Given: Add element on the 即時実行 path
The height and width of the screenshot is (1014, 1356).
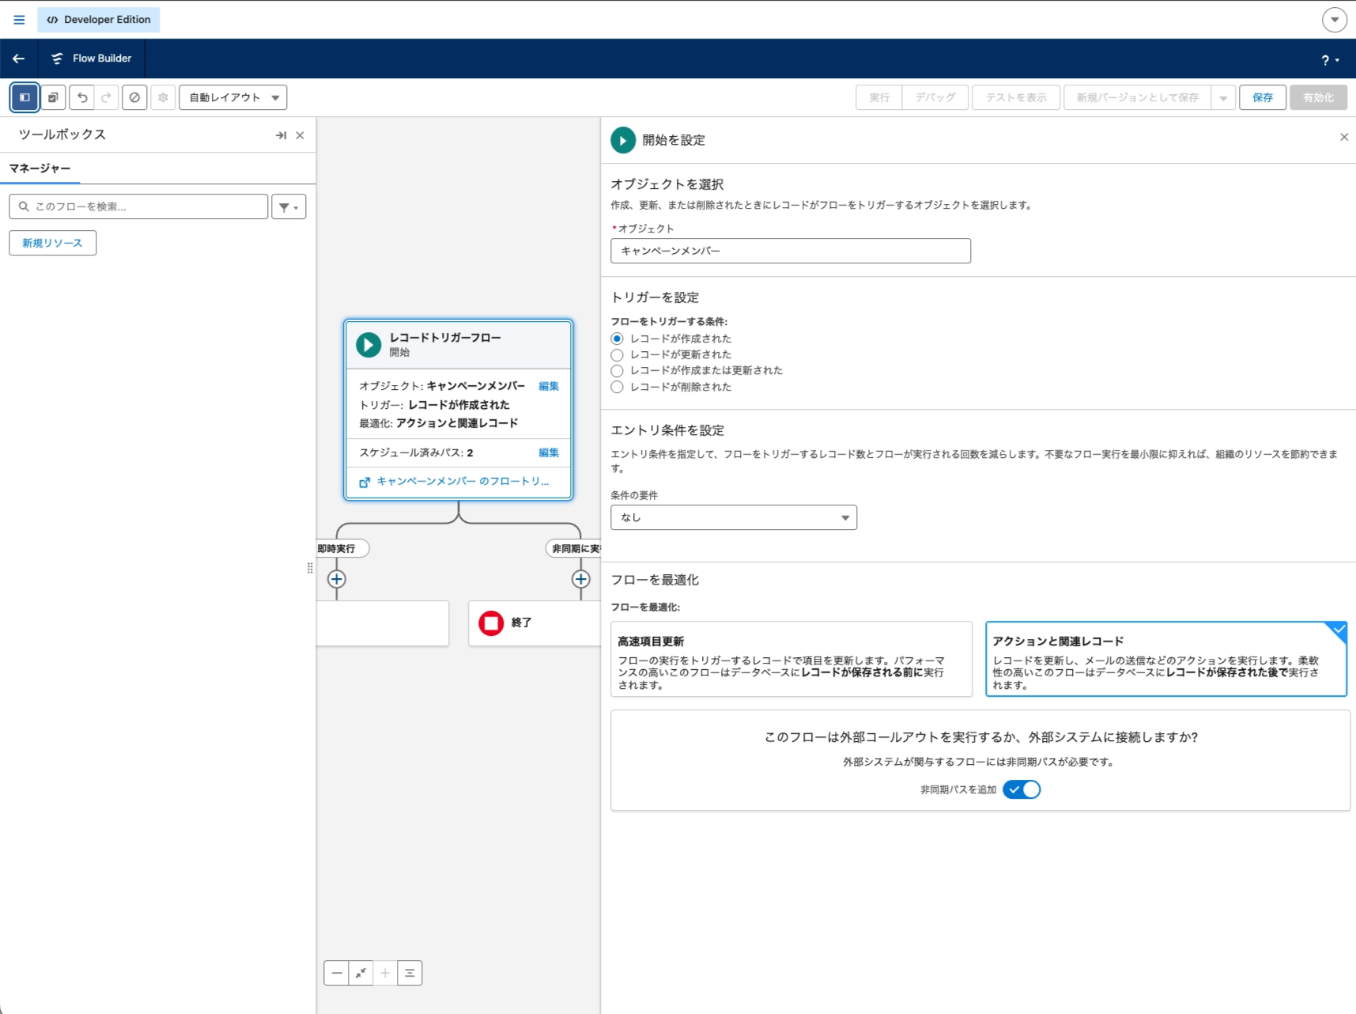Looking at the screenshot, I should pos(337,579).
